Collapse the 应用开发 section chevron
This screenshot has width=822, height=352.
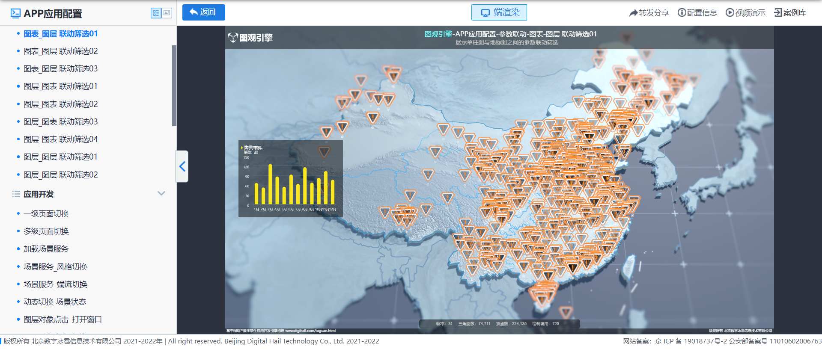(x=161, y=194)
